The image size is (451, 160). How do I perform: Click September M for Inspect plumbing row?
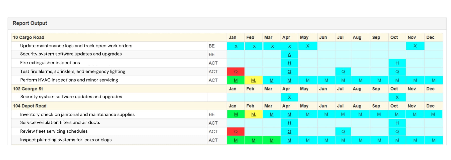[379, 140]
